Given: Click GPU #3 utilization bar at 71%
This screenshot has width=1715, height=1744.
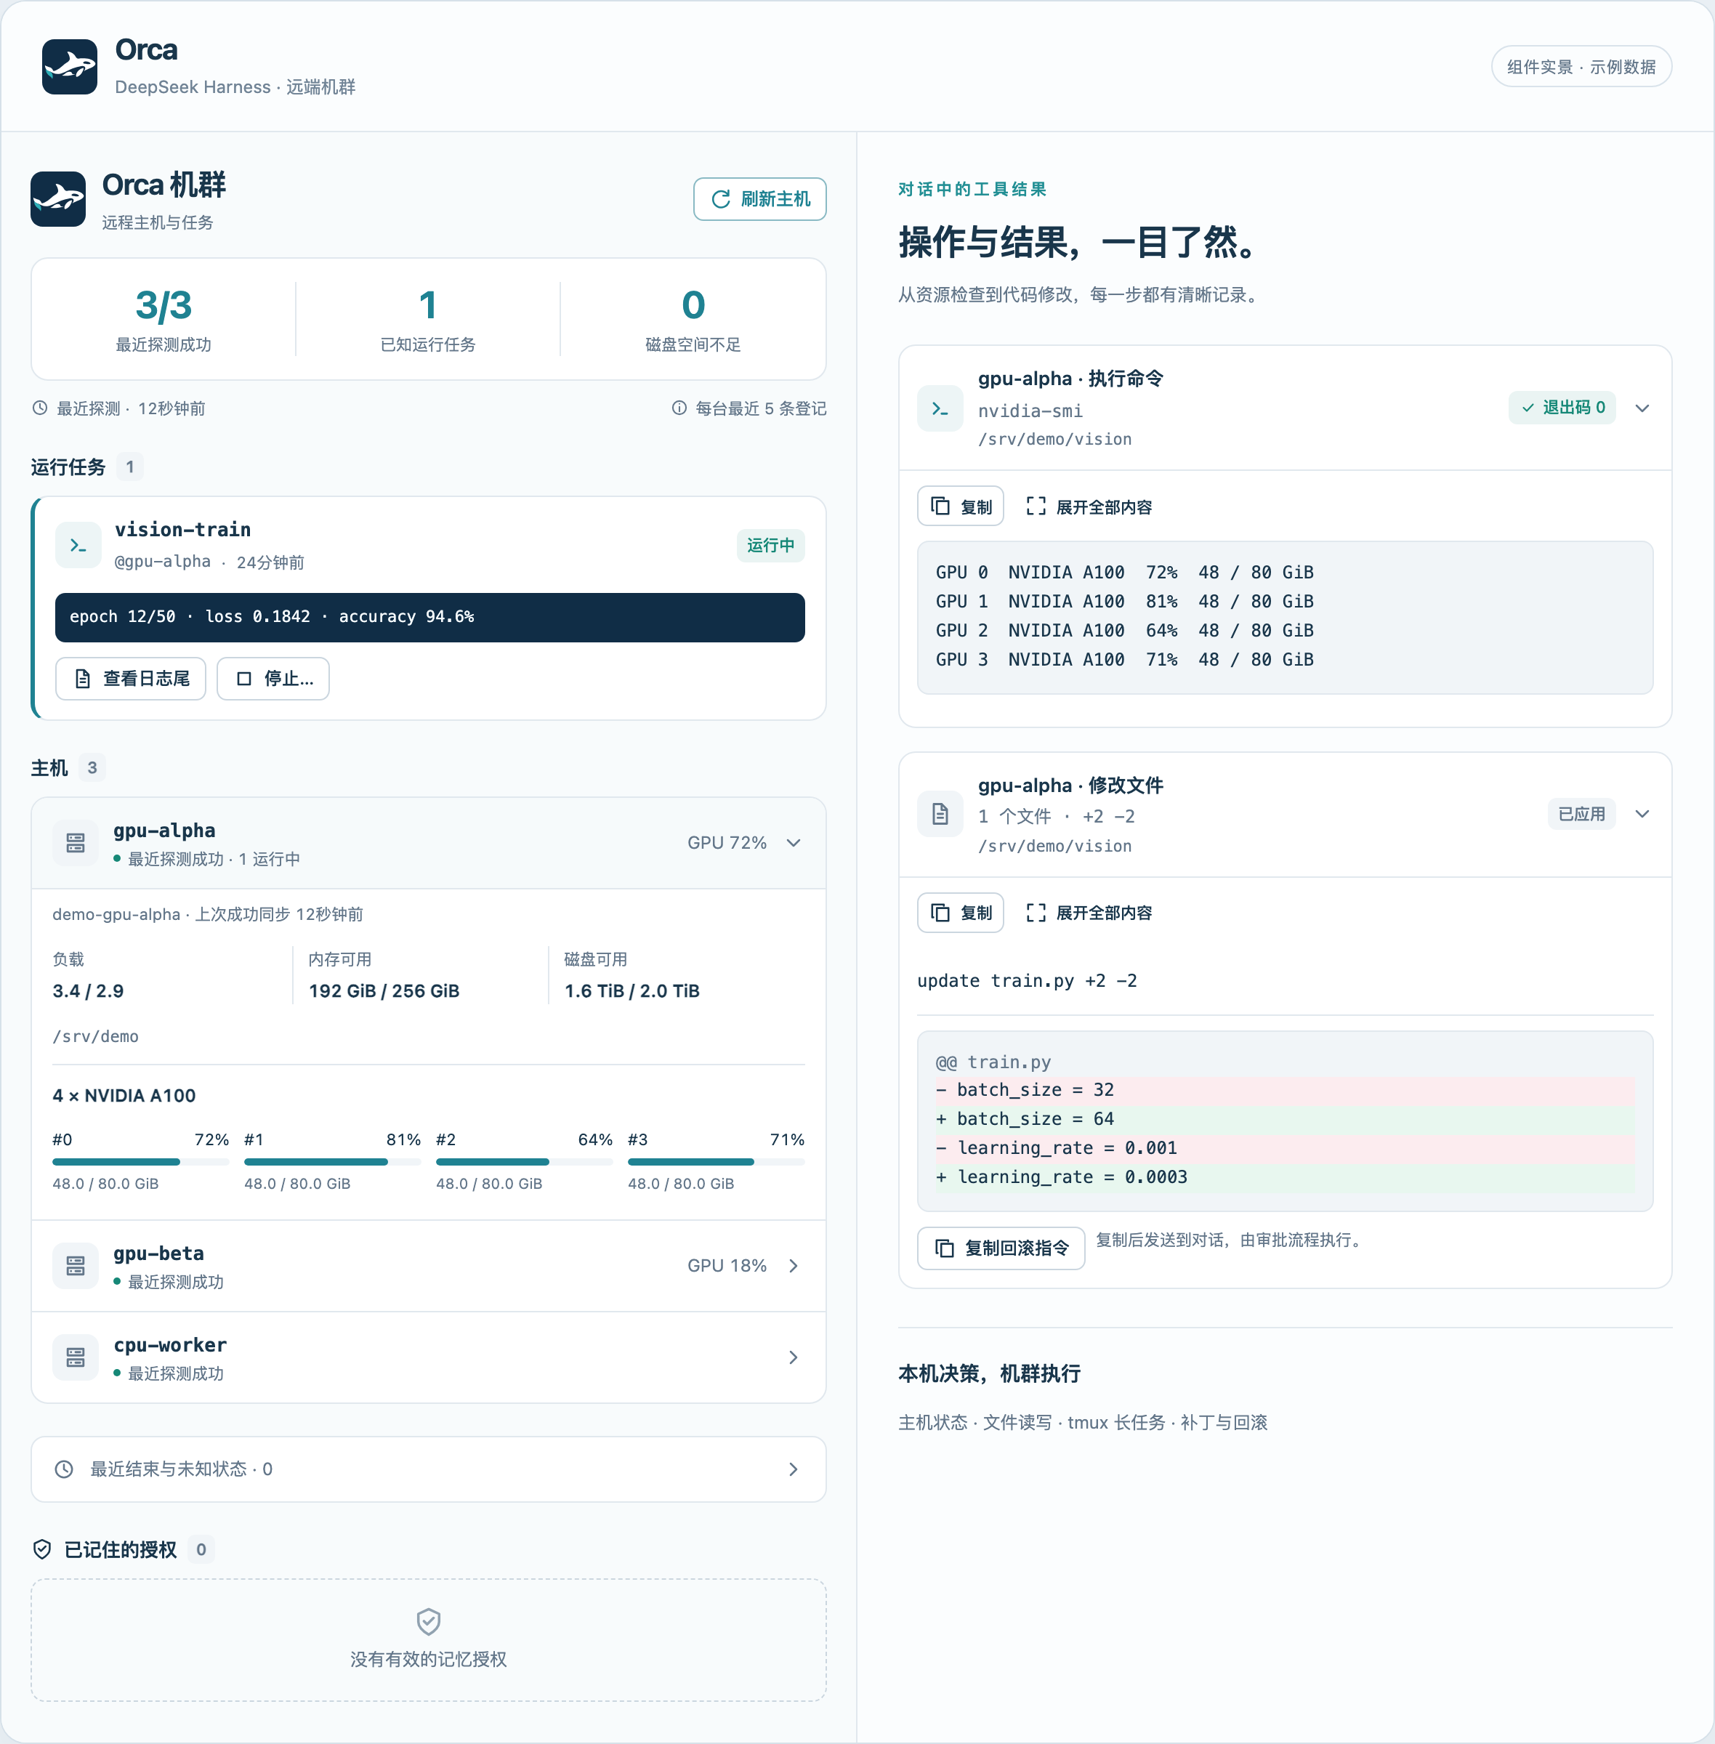Looking at the screenshot, I should point(716,1162).
